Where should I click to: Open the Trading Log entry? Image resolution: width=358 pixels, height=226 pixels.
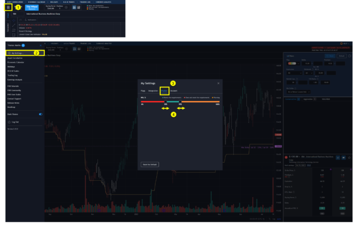(13, 74)
